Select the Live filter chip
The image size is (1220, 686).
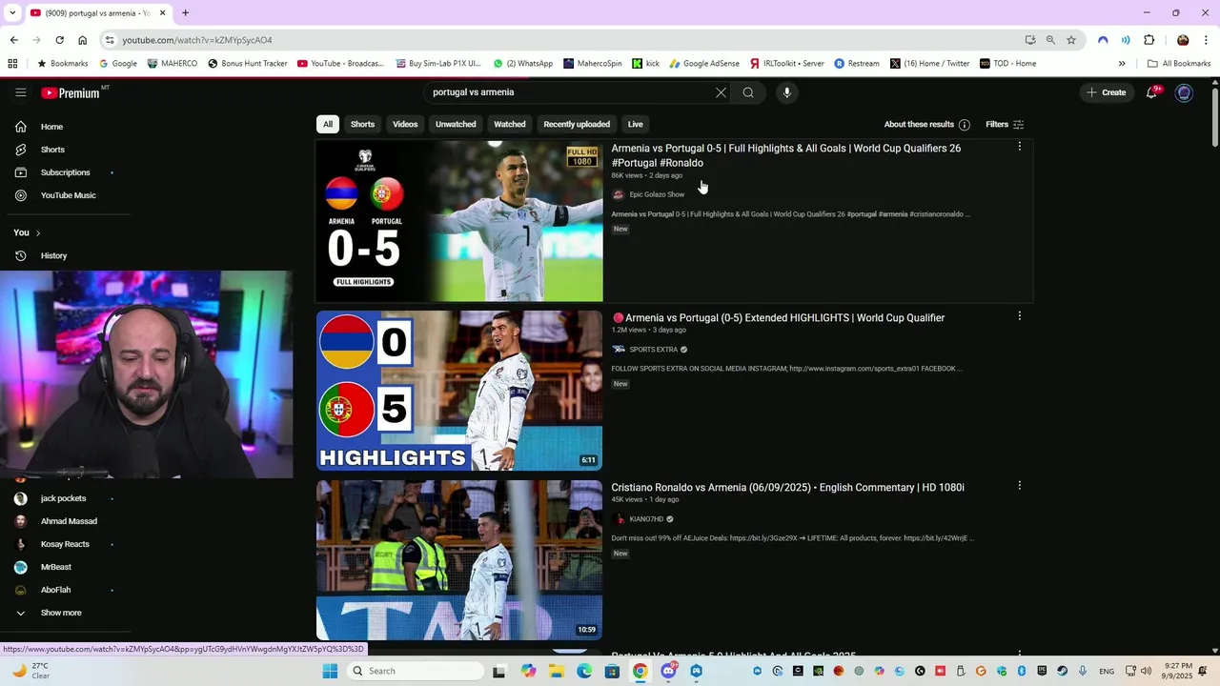(x=635, y=124)
